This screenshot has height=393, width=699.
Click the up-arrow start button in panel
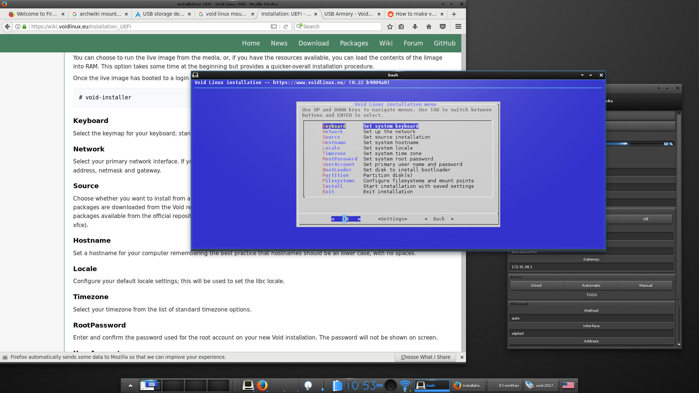(130, 386)
